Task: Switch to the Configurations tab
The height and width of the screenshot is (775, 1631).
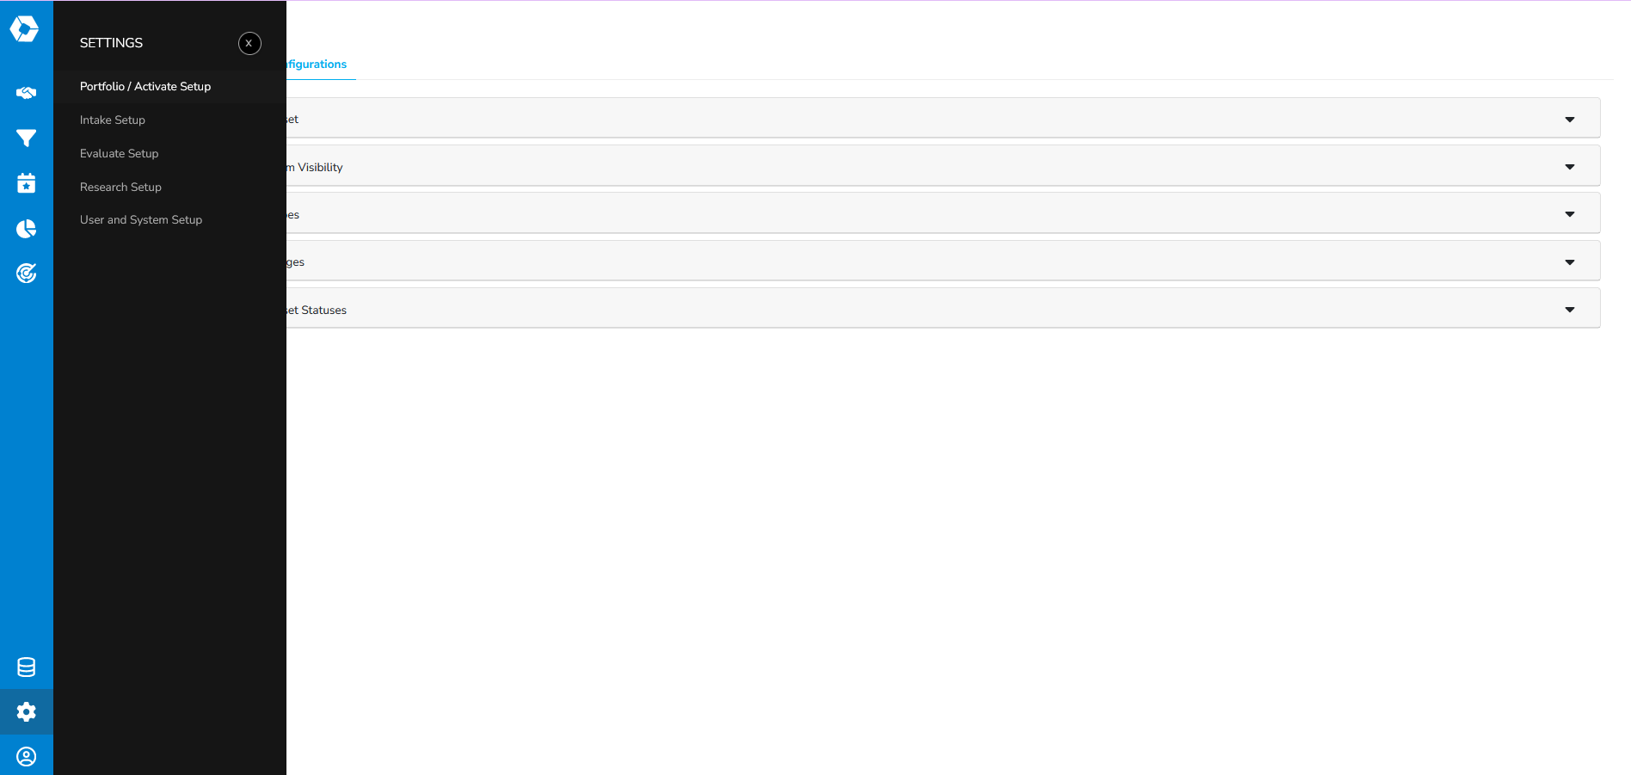Action: (x=318, y=65)
